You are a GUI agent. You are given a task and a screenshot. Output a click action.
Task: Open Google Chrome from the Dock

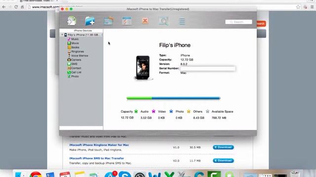[x=36, y=174]
